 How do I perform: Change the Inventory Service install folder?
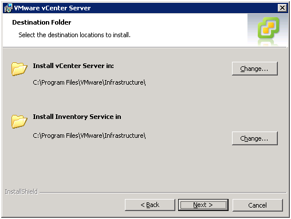(254, 138)
